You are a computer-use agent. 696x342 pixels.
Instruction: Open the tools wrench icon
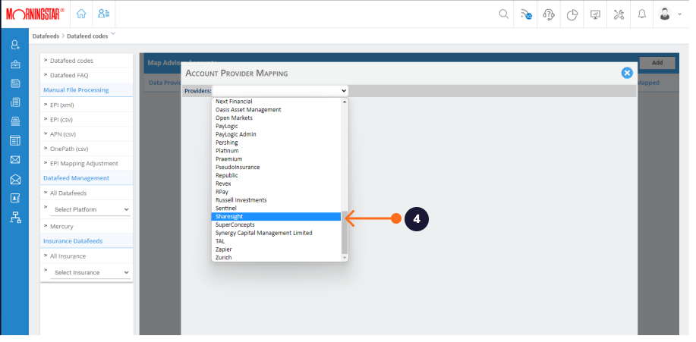tap(619, 14)
